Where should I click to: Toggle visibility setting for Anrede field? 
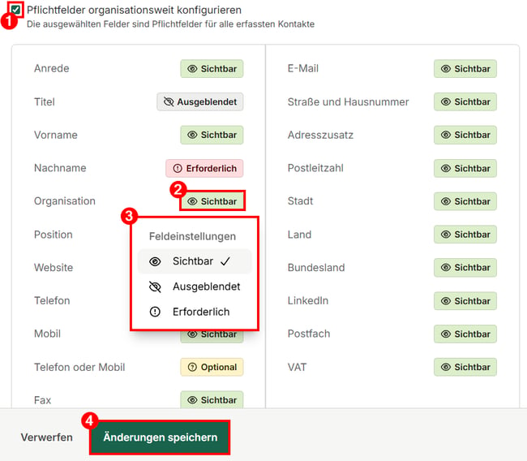point(212,69)
